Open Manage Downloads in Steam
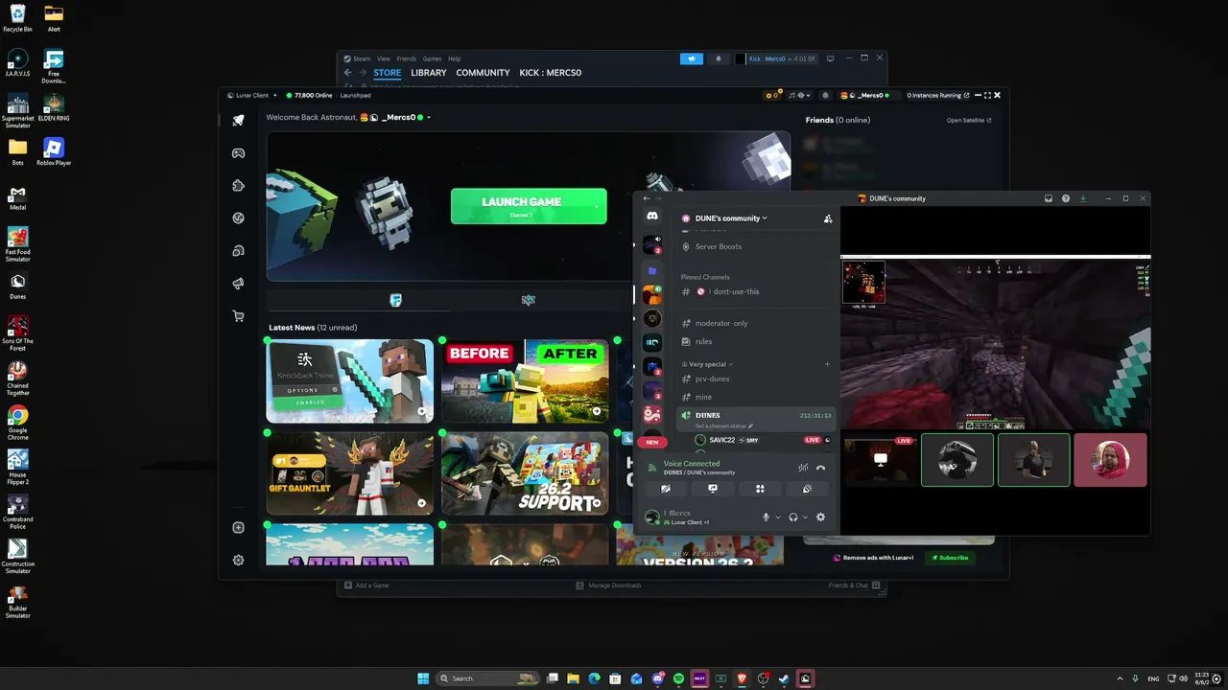This screenshot has width=1228, height=690. 608,586
